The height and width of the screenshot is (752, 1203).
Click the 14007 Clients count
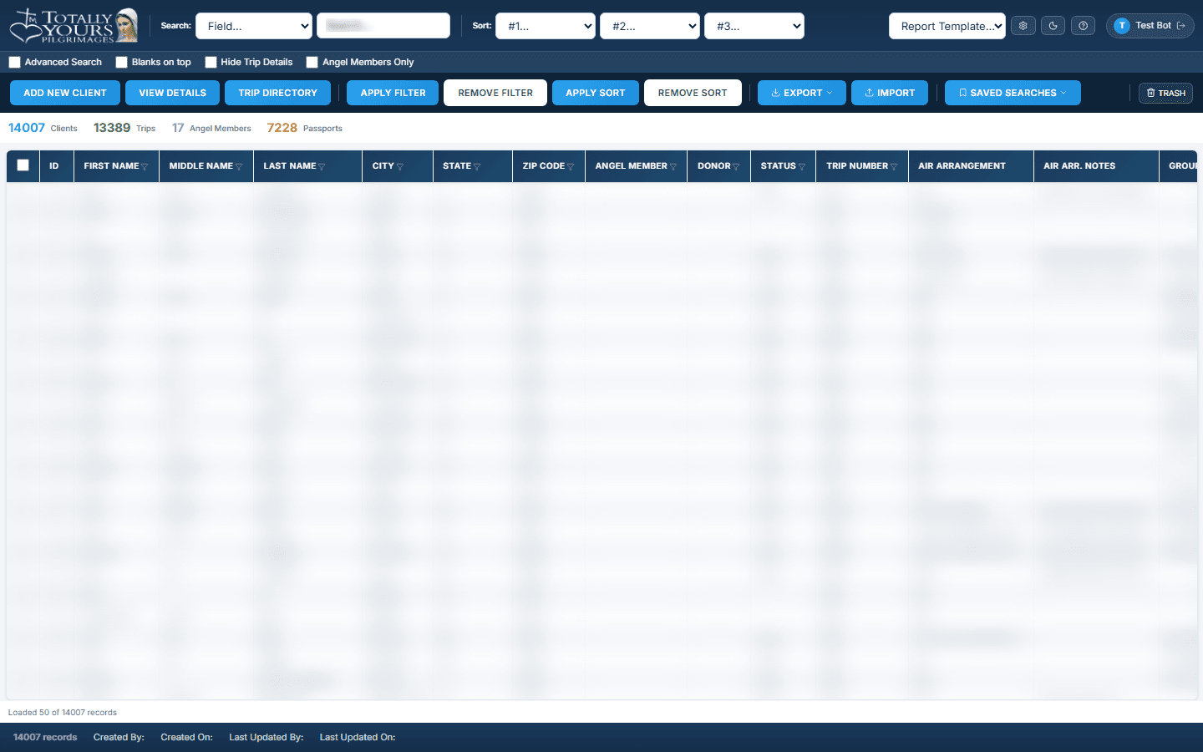point(43,128)
